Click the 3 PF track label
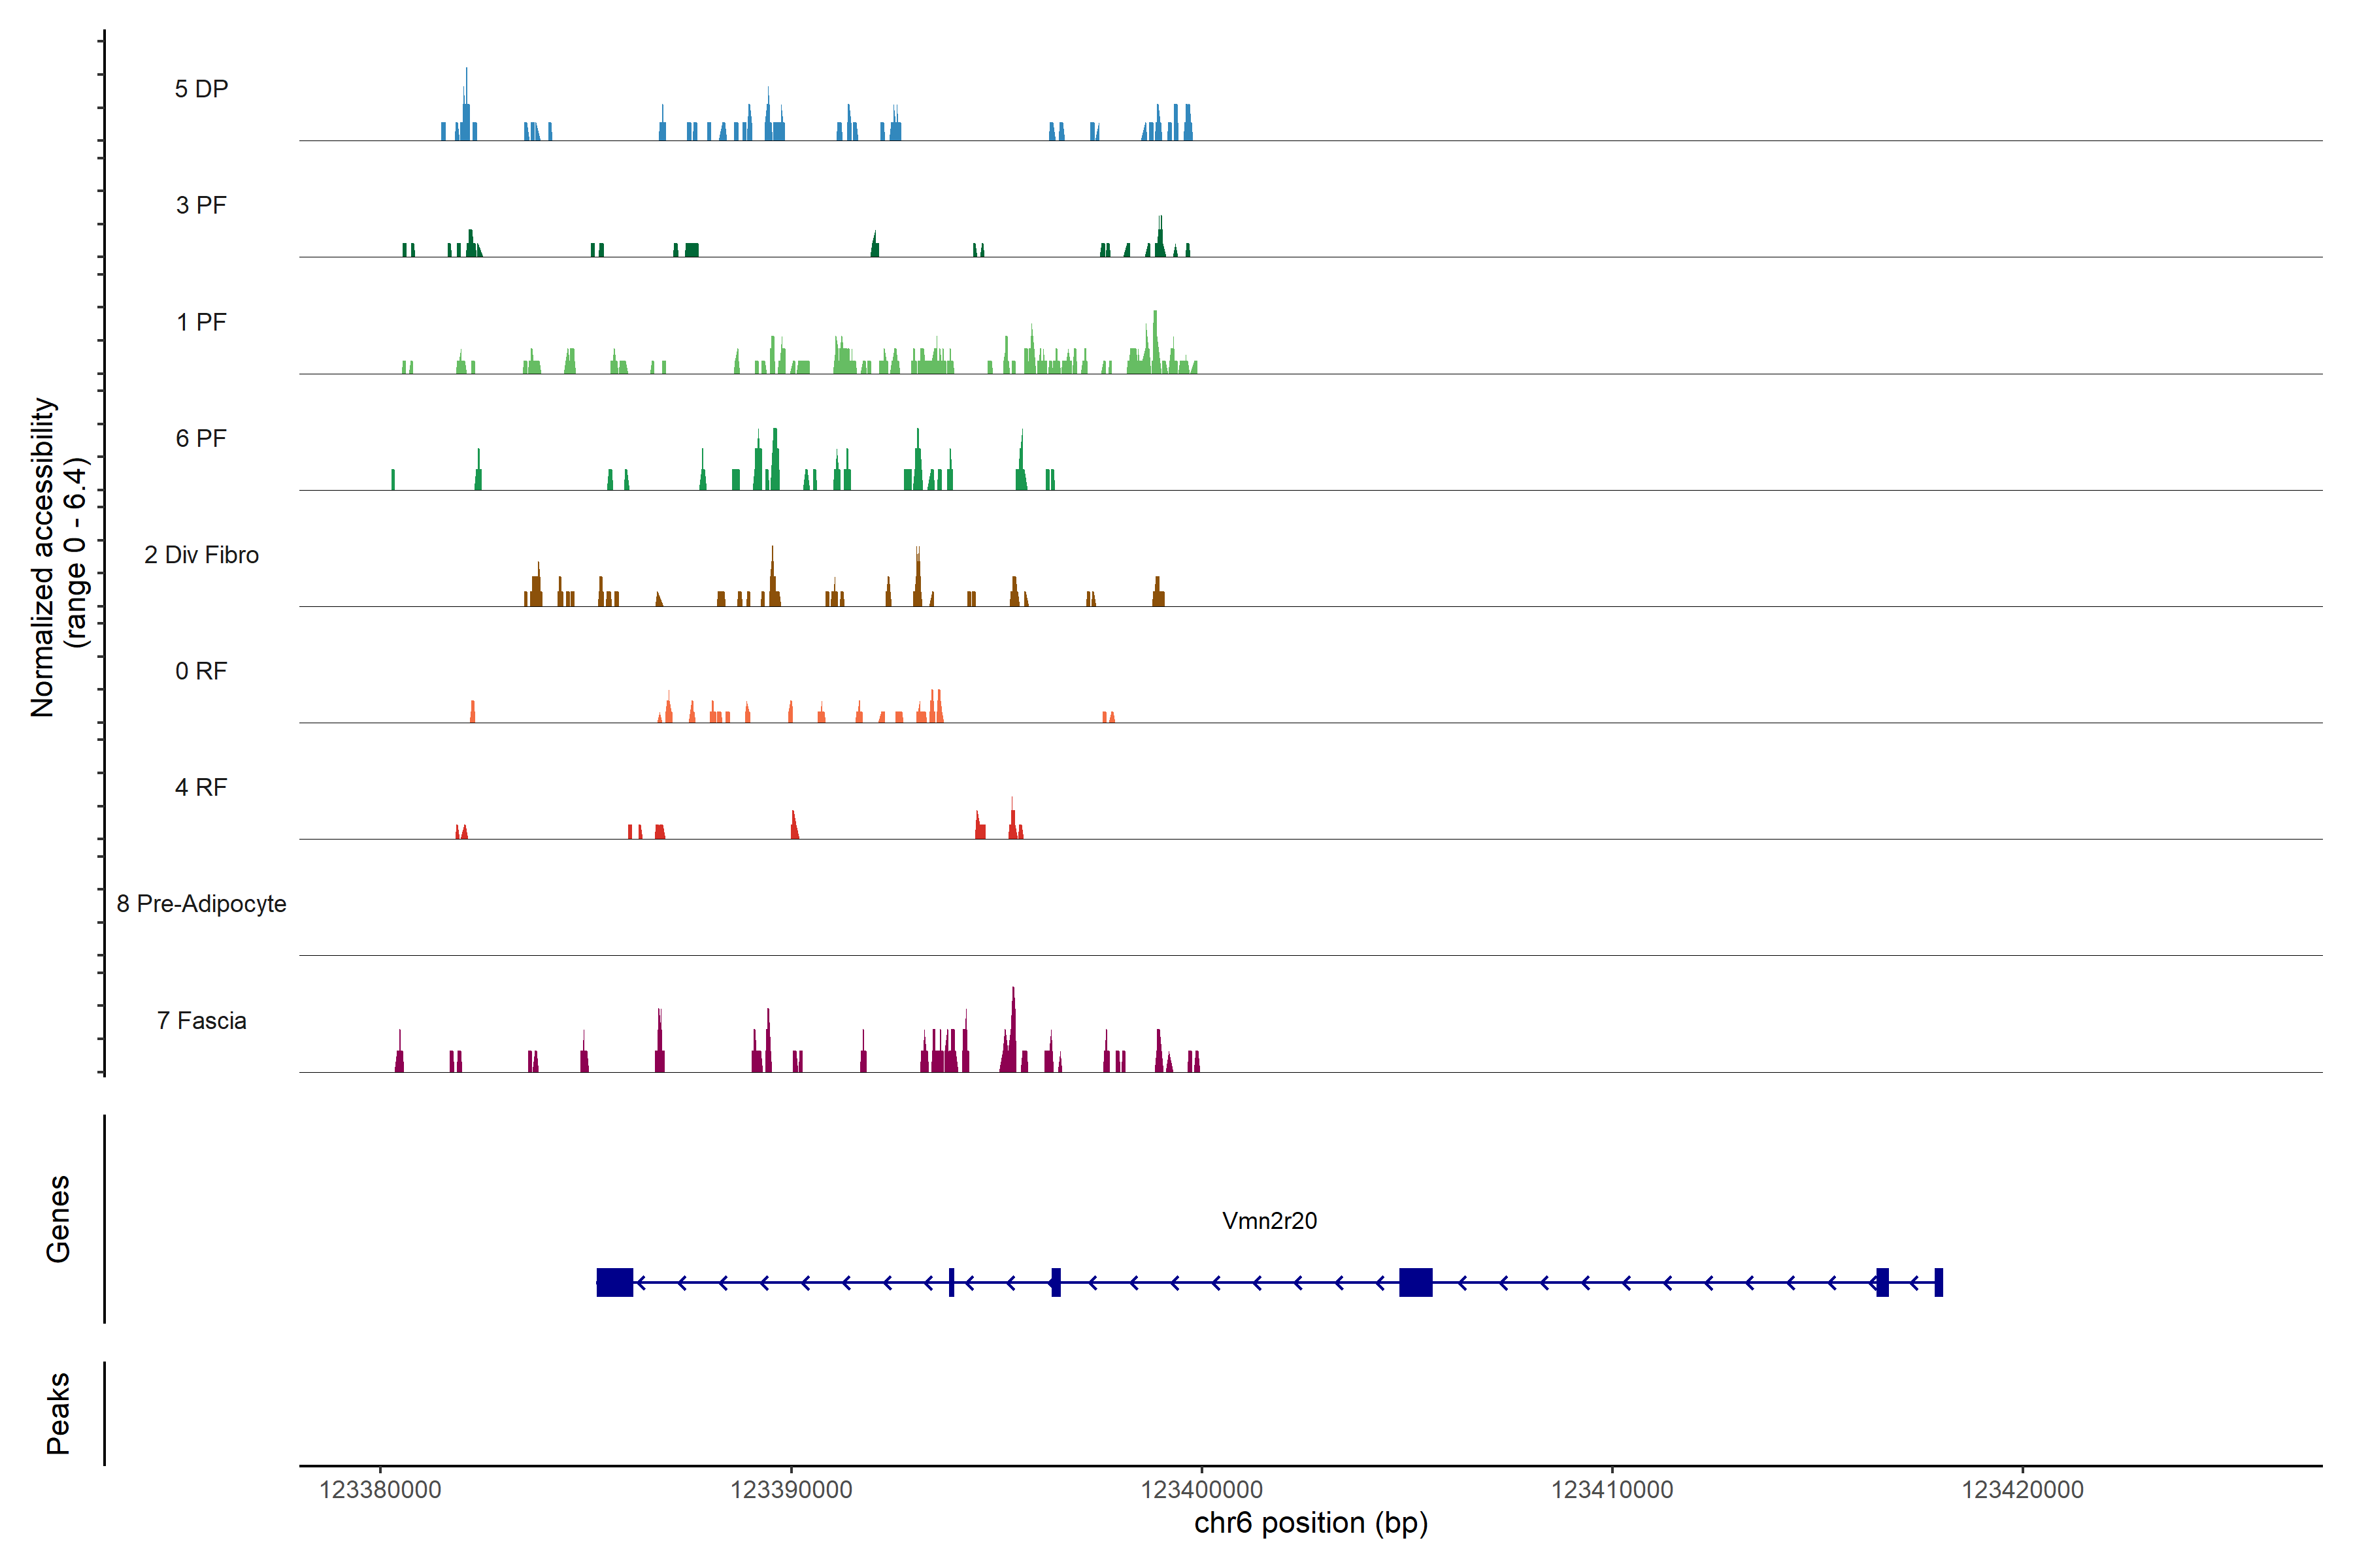Viewport: 2353px width, 1568px height. click(x=201, y=205)
